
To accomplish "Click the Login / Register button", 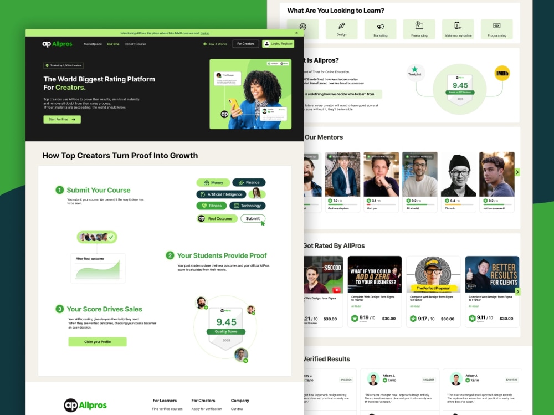I will click(x=278, y=44).
